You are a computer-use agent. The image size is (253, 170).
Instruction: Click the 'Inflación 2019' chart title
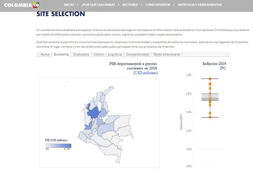214,63
